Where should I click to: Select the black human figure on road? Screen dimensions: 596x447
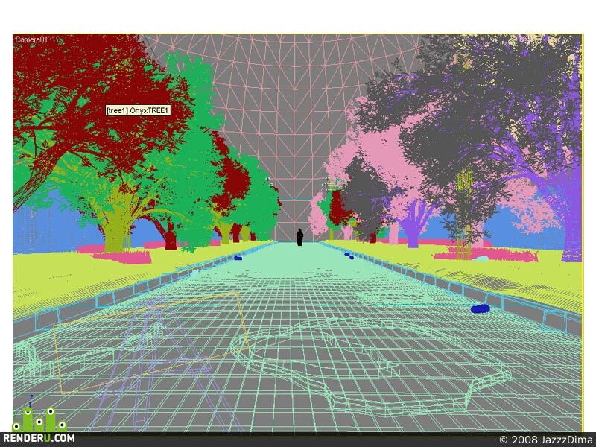coord(299,237)
